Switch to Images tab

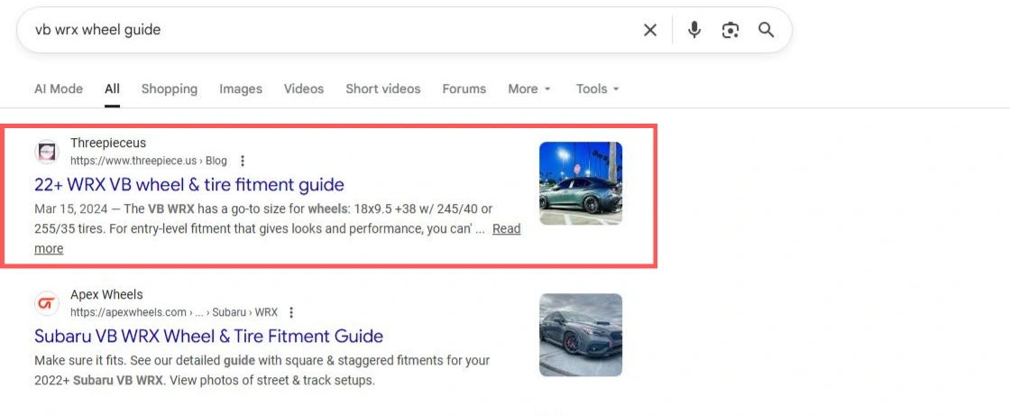(x=241, y=89)
